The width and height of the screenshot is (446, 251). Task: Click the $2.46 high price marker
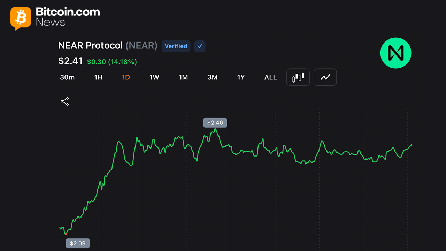(215, 123)
